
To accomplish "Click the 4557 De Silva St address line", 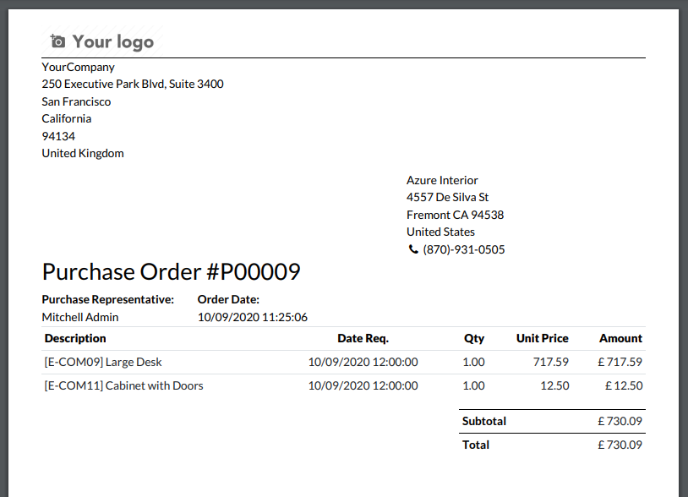I will point(447,197).
